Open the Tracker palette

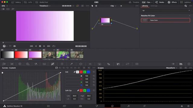coord(90,64)
